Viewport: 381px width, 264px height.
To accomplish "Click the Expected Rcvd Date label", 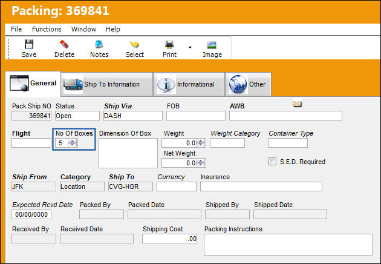I will (x=42, y=205).
